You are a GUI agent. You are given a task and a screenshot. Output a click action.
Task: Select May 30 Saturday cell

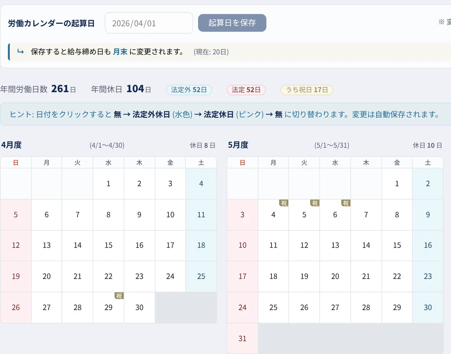428,308
